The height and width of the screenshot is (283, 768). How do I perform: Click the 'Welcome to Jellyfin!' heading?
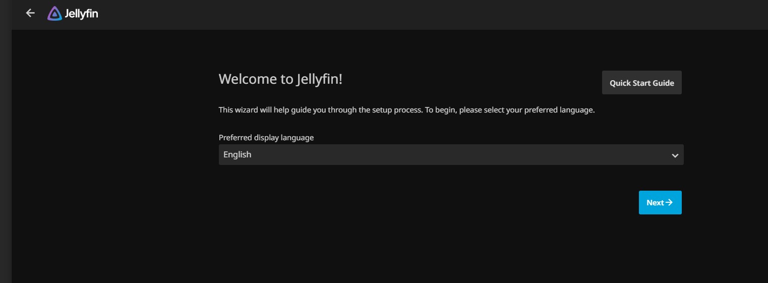pos(280,79)
